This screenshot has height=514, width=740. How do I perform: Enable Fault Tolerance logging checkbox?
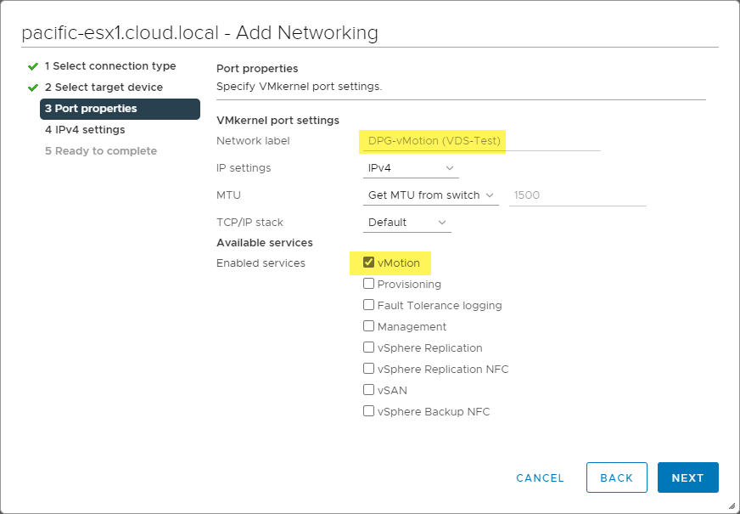click(368, 305)
